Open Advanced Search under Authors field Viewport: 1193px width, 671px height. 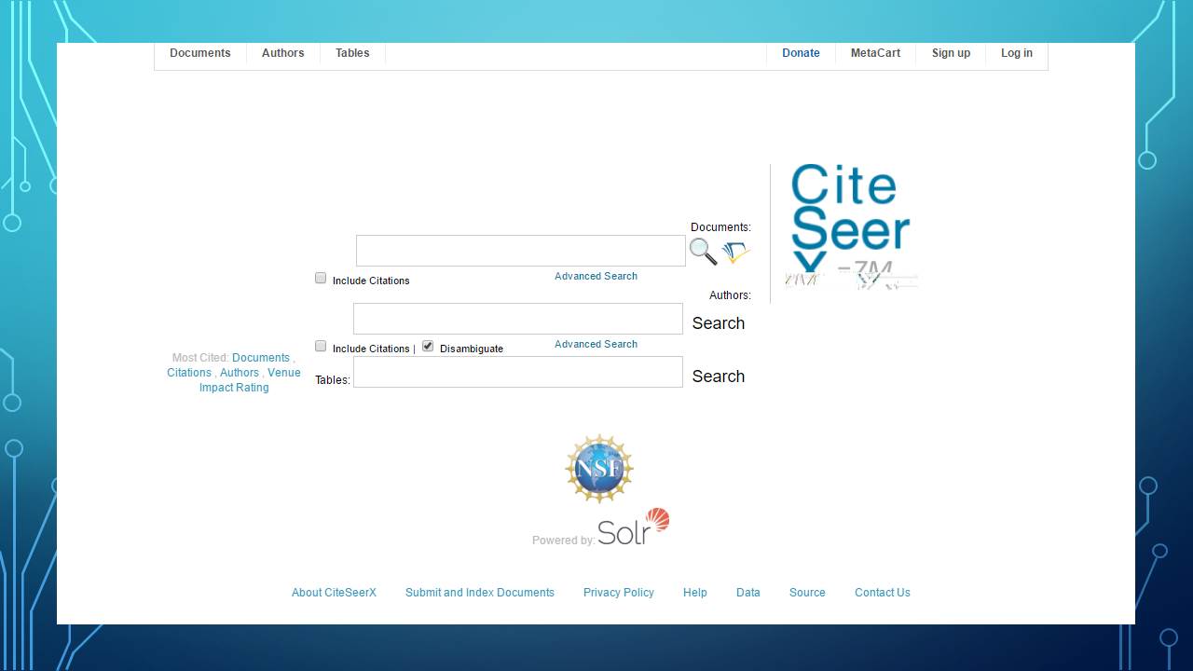596,344
